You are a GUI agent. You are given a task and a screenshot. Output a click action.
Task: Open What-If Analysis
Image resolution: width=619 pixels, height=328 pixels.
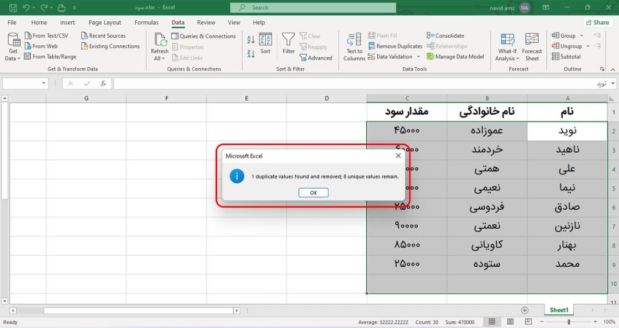click(x=507, y=47)
